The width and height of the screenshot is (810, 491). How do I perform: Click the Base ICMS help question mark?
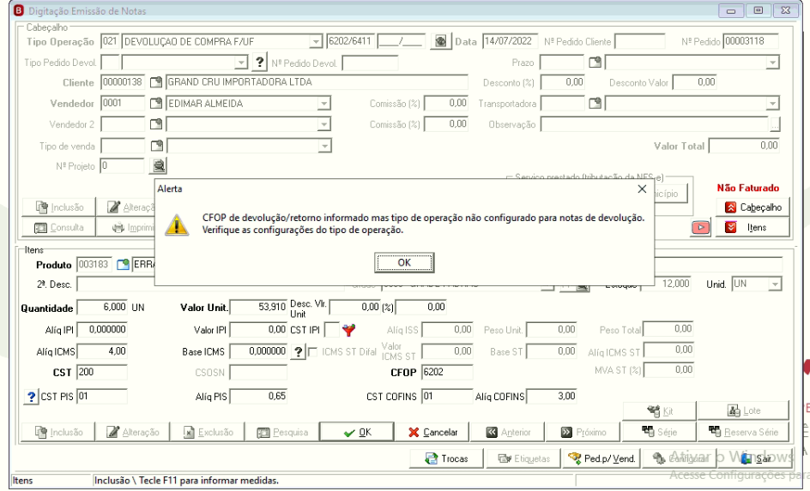click(298, 352)
